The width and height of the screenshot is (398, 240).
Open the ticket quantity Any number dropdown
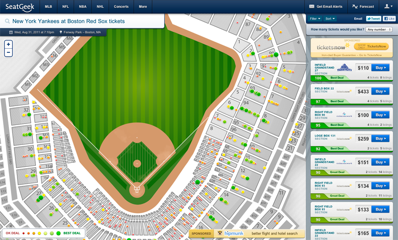379,29
